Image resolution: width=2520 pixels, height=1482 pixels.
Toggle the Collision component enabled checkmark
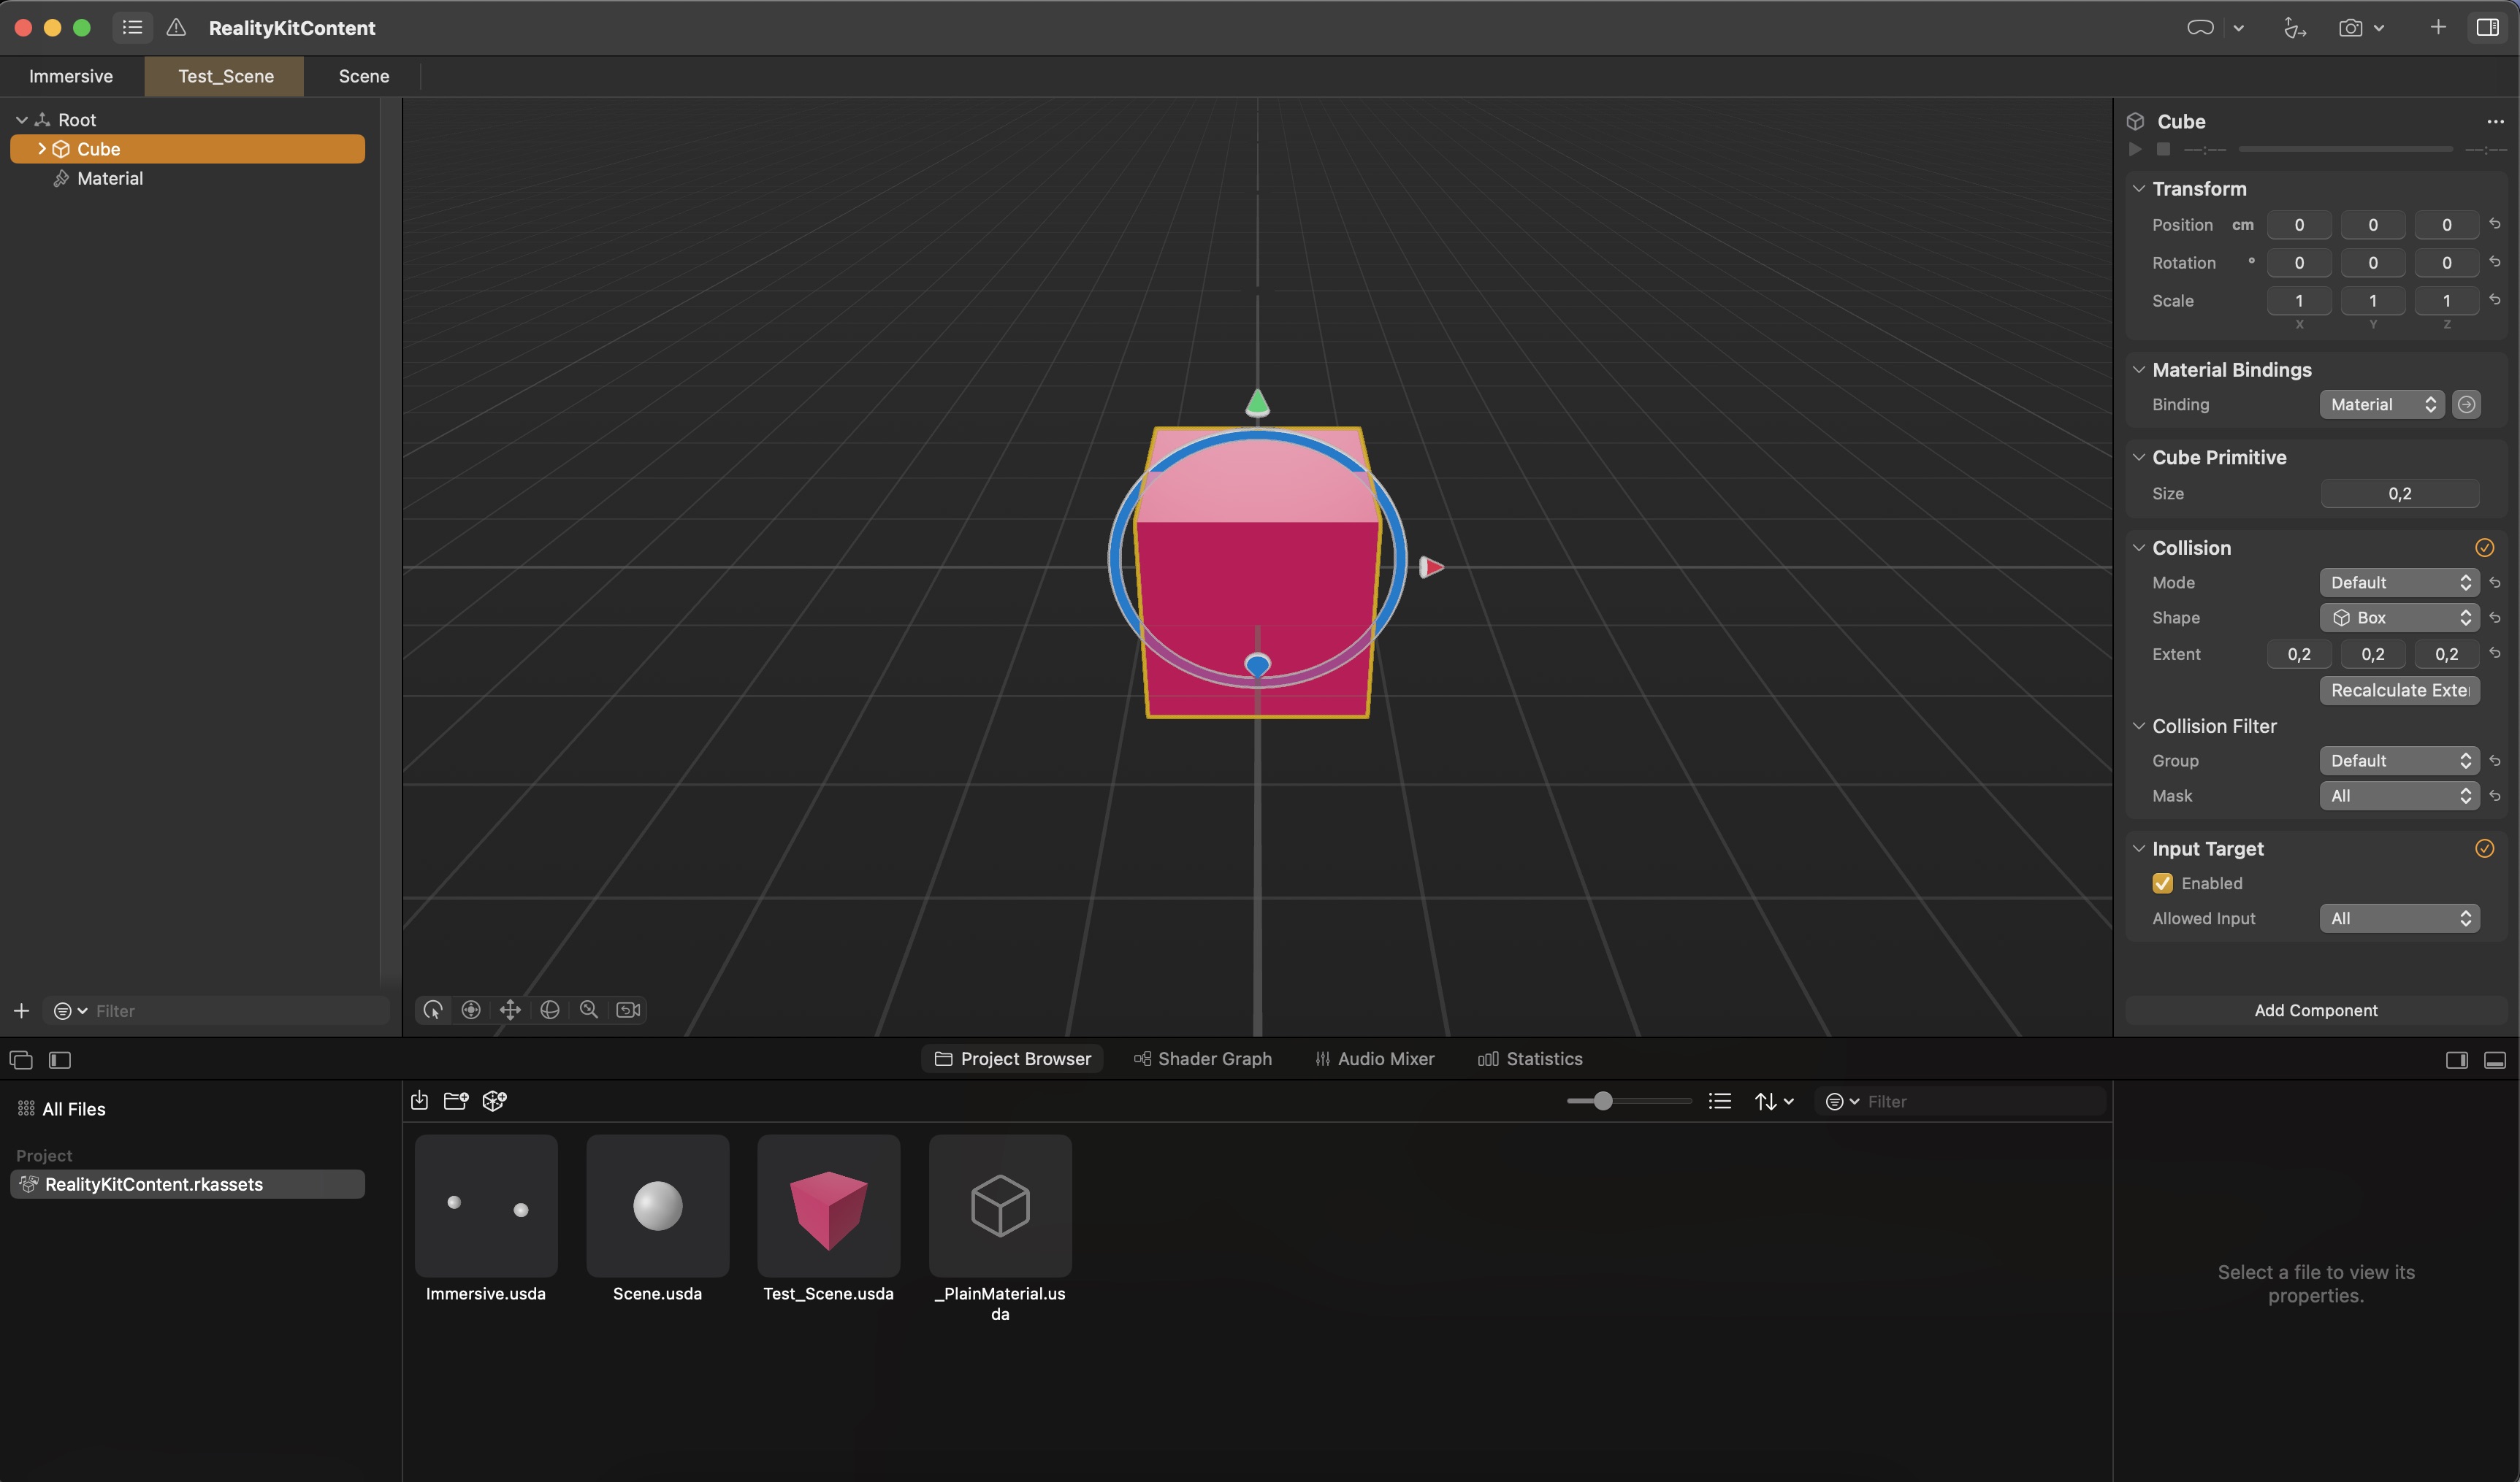pyautogui.click(x=2484, y=547)
